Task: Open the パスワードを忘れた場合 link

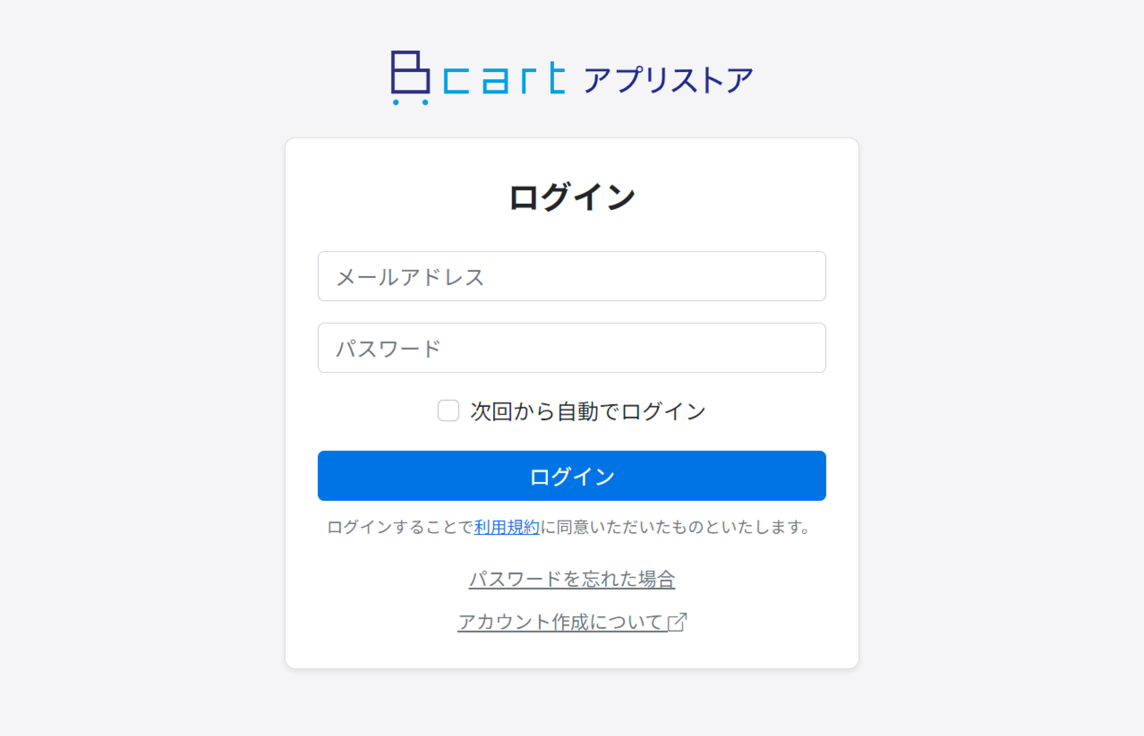Action: point(572,579)
